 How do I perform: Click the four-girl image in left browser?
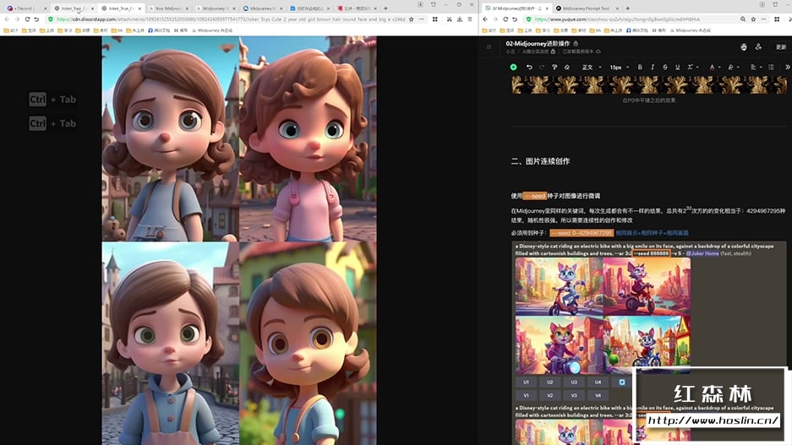pos(239,240)
